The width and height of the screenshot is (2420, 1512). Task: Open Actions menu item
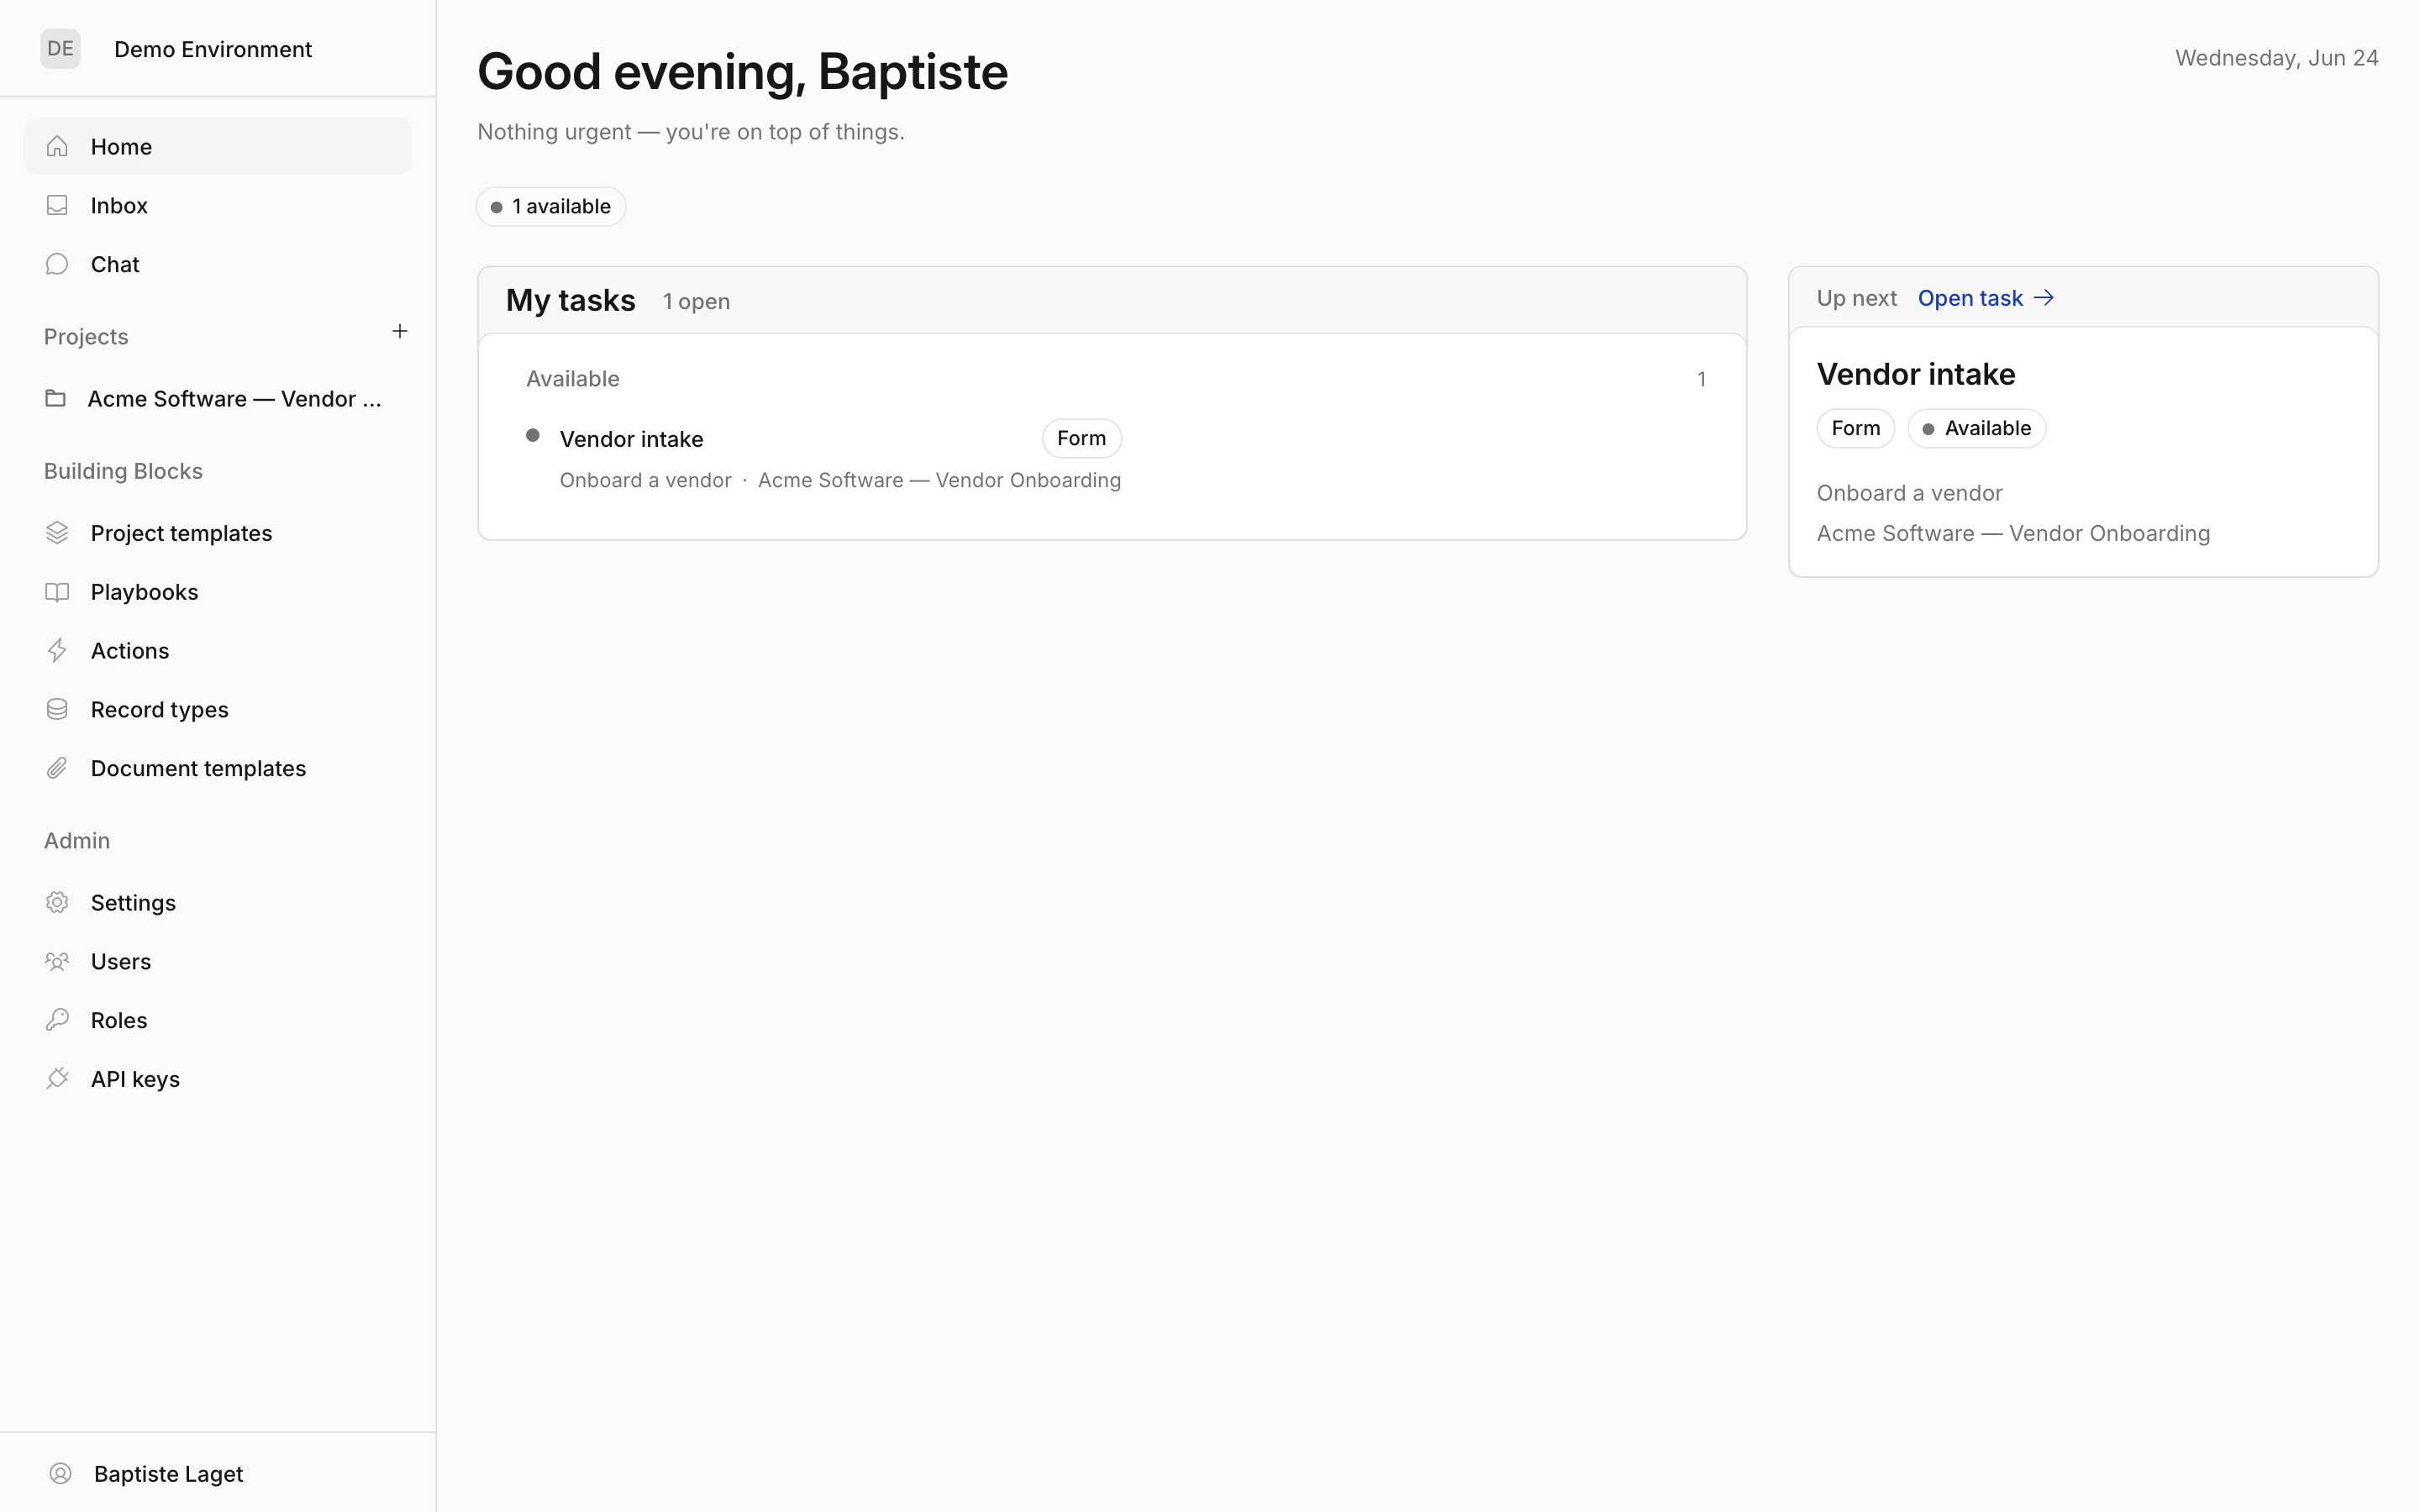(x=217, y=650)
